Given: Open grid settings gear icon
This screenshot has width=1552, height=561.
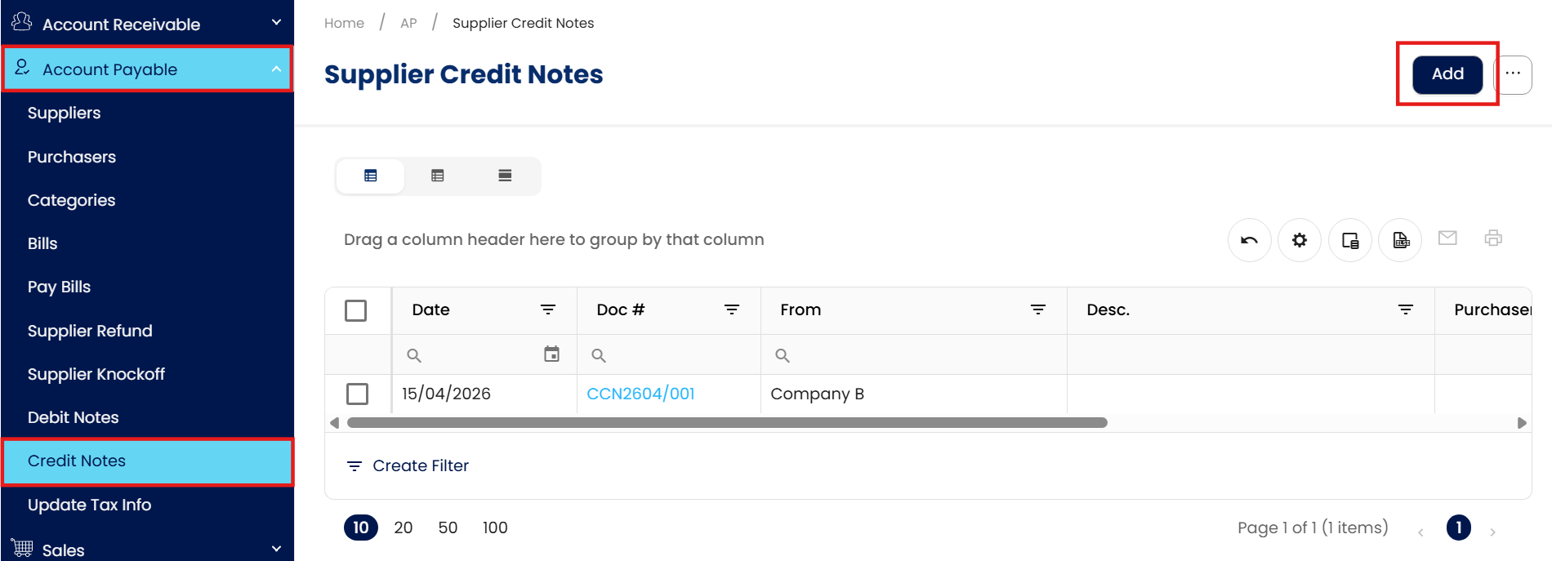Looking at the screenshot, I should pyautogui.click(x=1300, y=240).
